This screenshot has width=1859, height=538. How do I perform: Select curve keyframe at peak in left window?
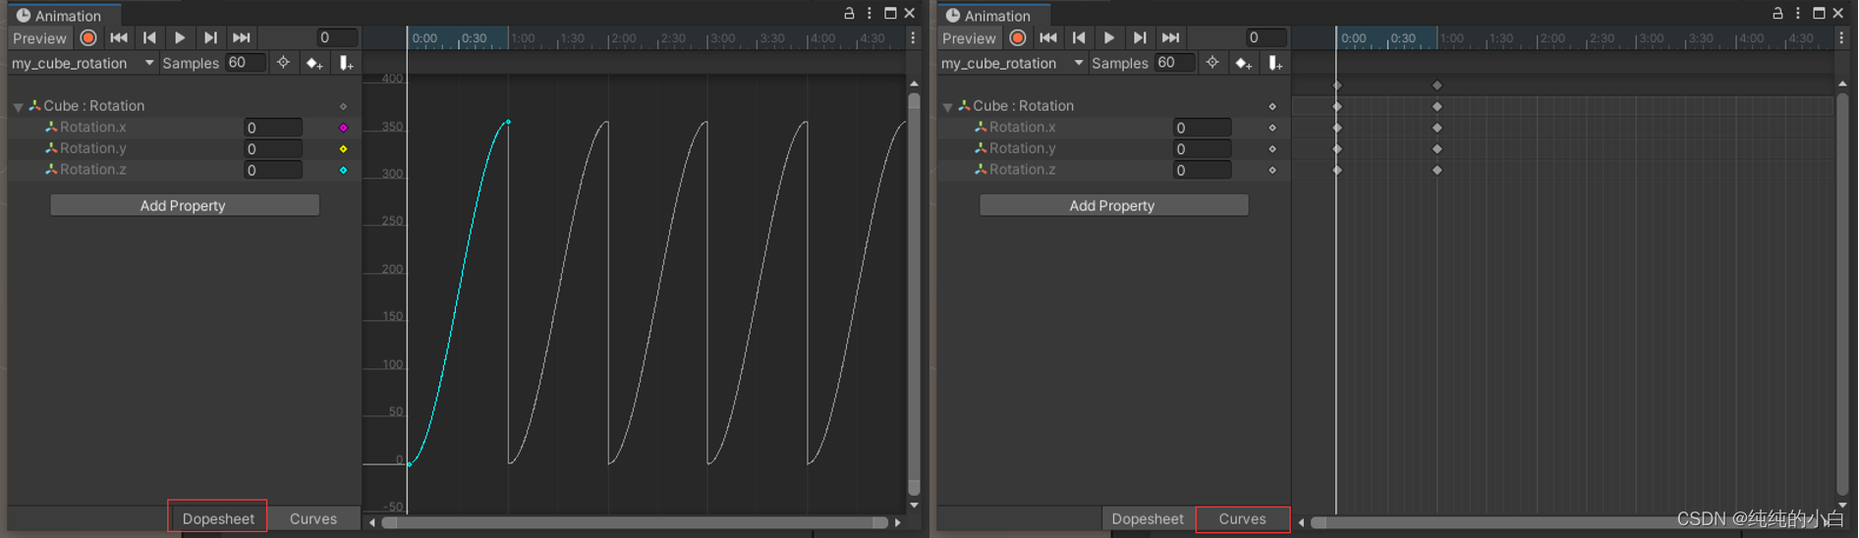(508, 122)
